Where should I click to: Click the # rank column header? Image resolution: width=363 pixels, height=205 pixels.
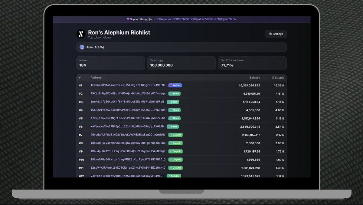coord(80,78)
